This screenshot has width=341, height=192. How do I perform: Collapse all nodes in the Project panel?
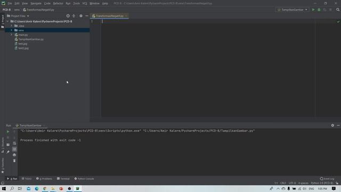pos(74,16)
